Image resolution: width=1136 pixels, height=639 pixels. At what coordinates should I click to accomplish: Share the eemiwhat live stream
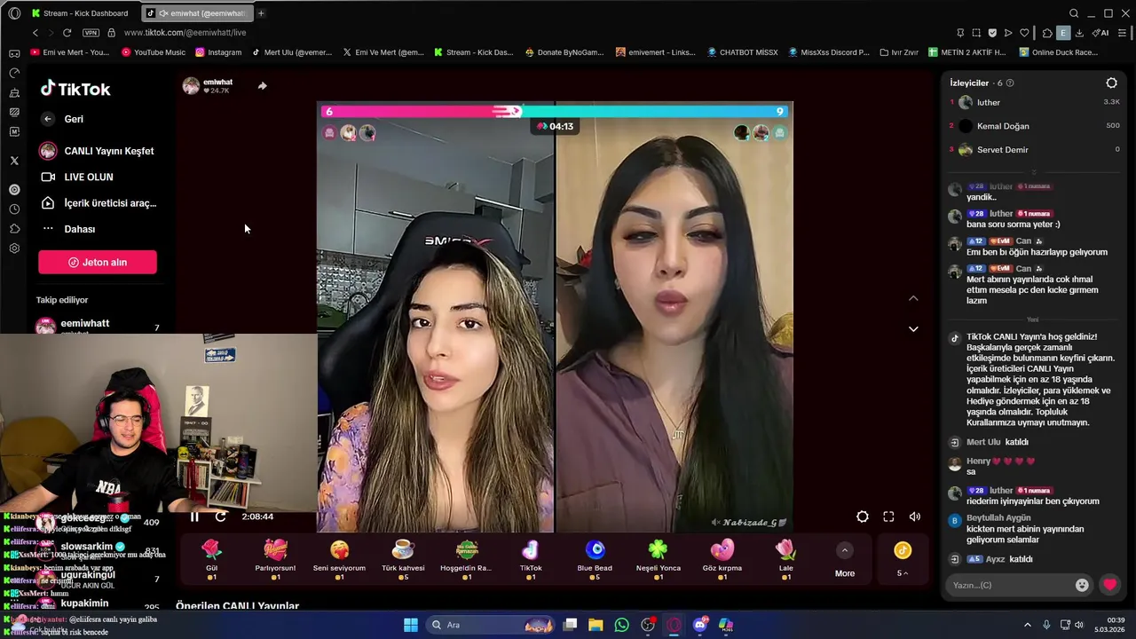[262, 86]
